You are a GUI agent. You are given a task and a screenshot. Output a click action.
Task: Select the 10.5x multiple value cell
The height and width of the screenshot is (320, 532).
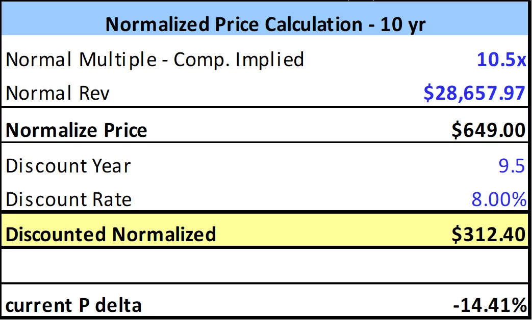(501, 60)
